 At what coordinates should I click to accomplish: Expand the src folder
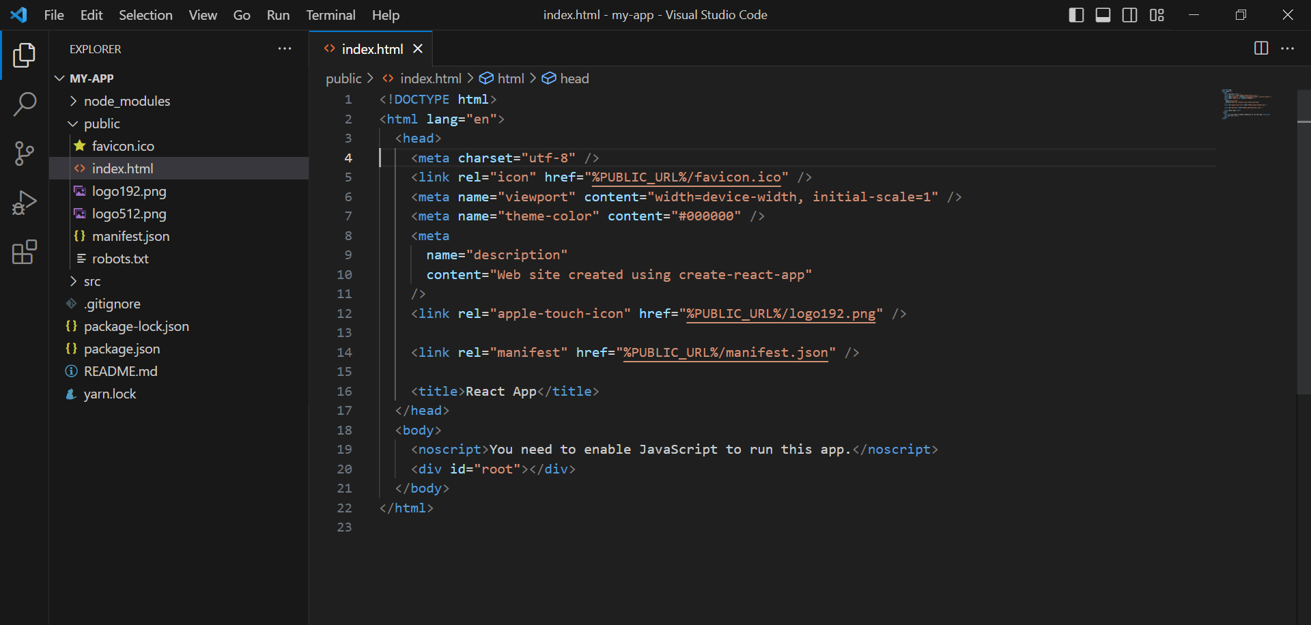(92, 281)
